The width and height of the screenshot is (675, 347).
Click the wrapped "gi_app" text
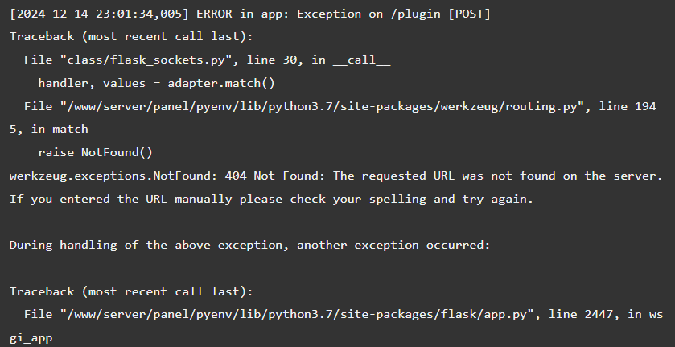[x=31, y=337]
